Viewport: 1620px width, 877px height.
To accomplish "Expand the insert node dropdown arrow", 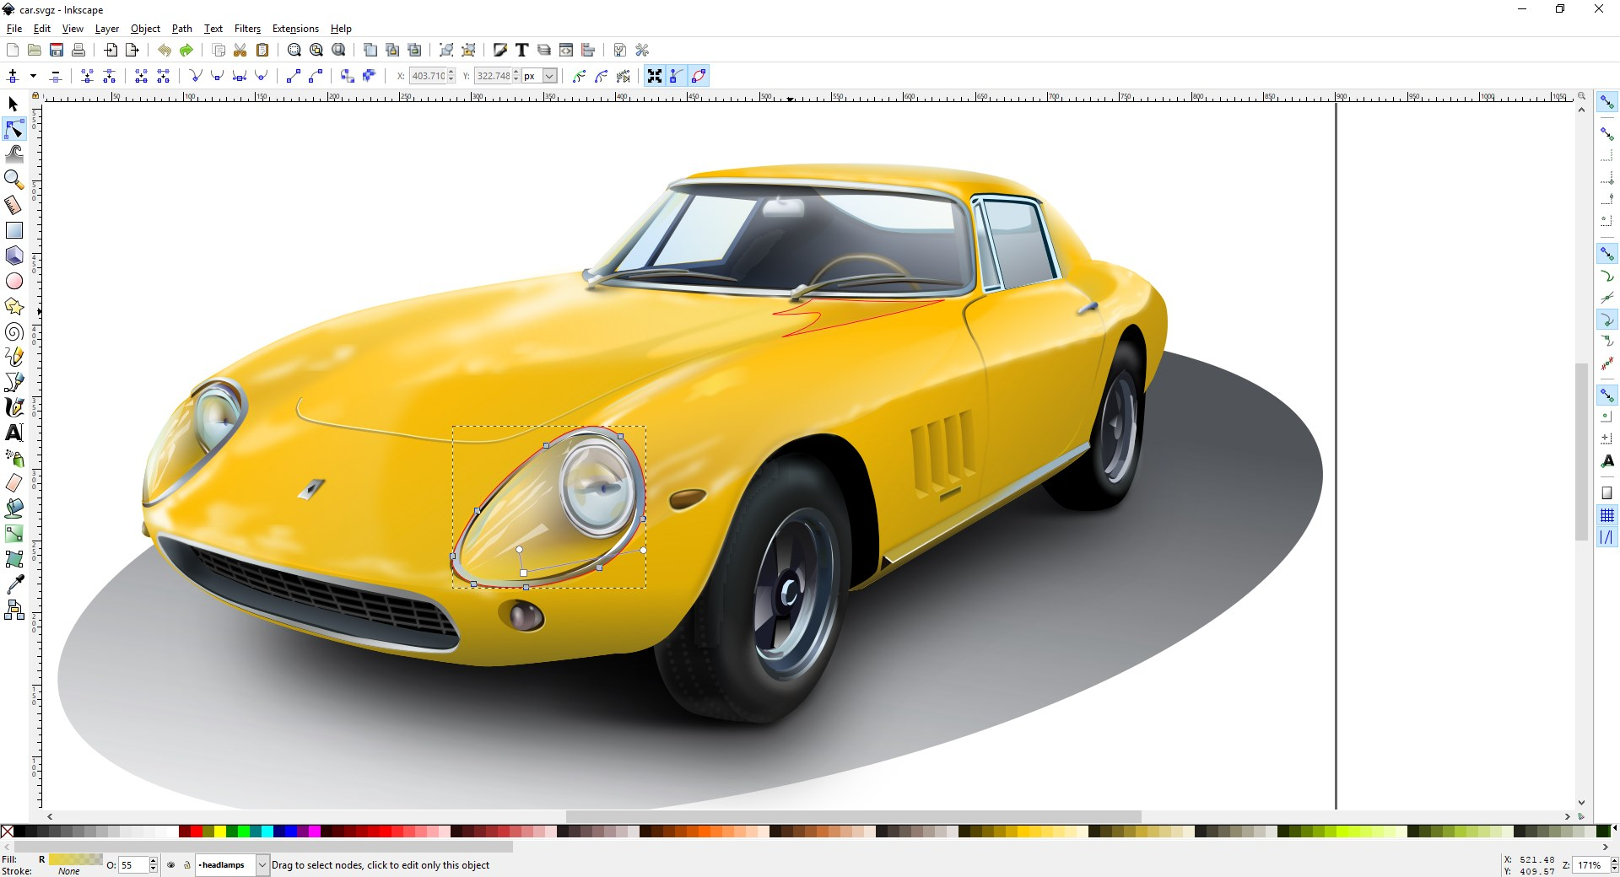I will point(33,76).
